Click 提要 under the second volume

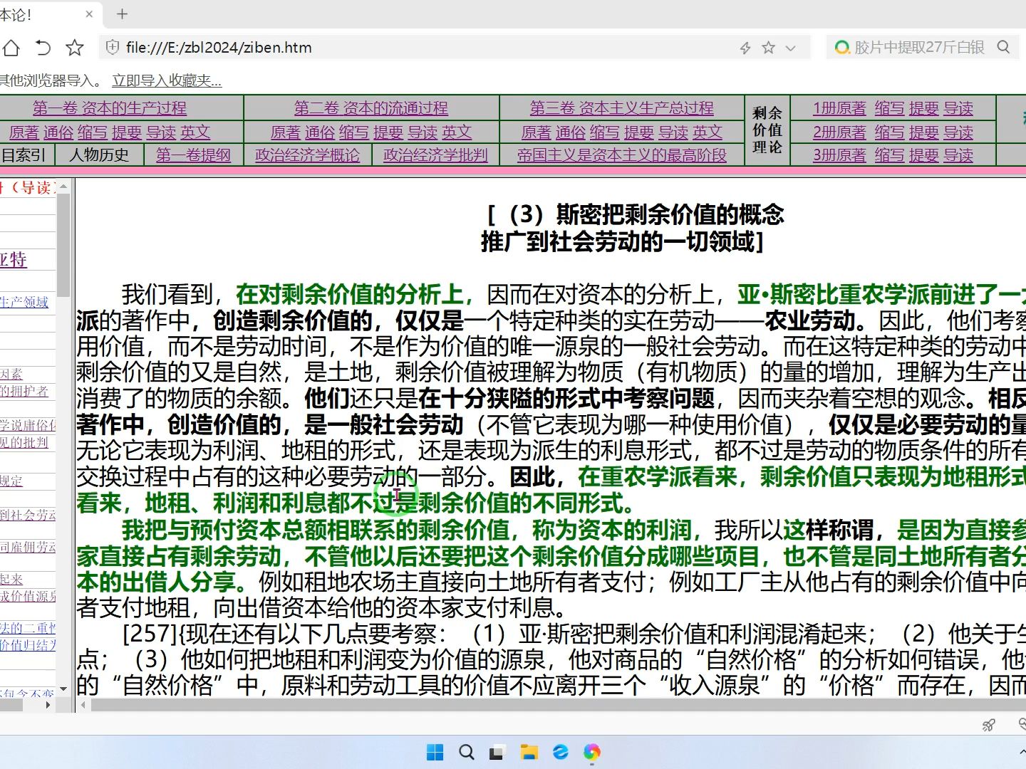coord(388,132)
